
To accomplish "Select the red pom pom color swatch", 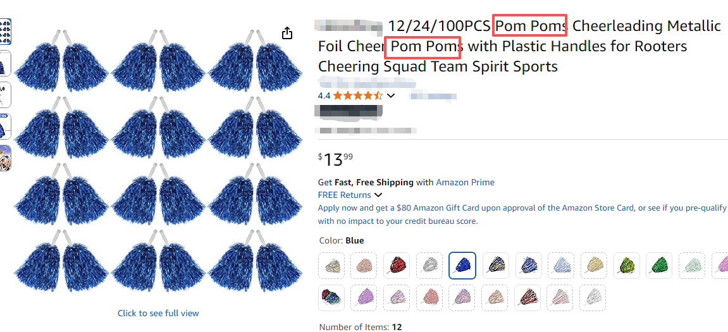I will click(397, 266).
